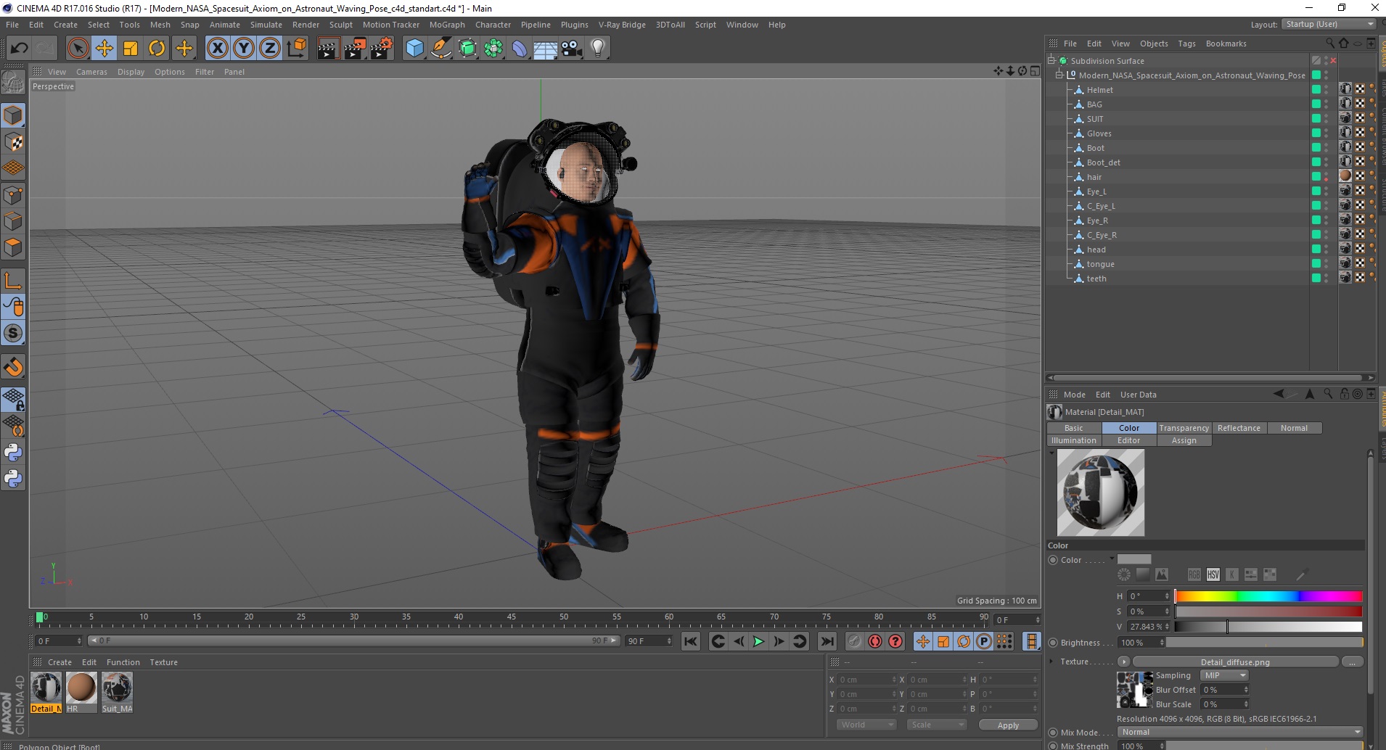Image resolution: width=1386 pixels, height=750 pixels.
Task: Select the HSV color mode button
Action: click(1213, 574)
